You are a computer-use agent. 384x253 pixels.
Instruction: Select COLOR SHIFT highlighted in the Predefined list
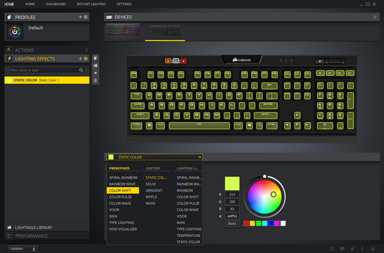123,190
